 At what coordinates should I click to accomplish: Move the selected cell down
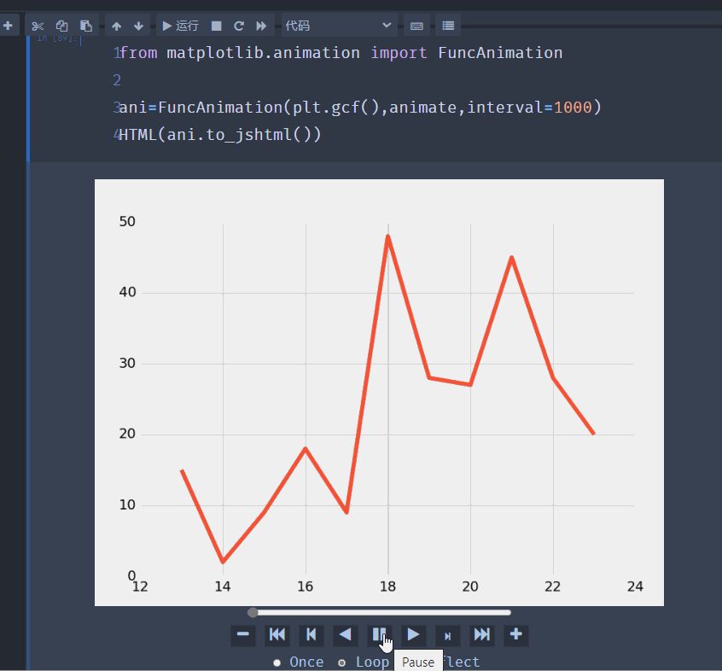pos(138,26)
